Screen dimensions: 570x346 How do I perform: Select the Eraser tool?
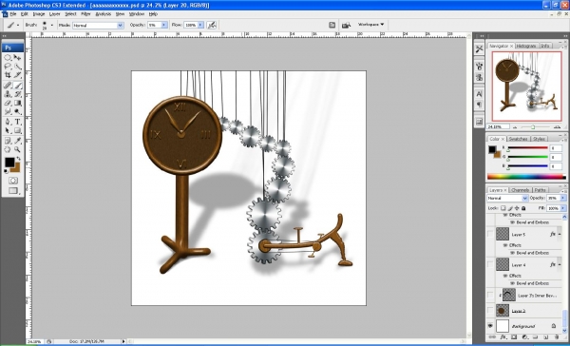[8, 103]
